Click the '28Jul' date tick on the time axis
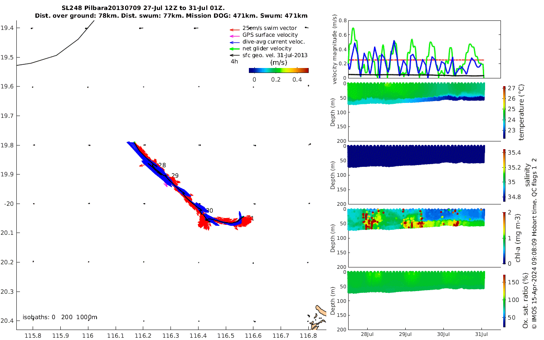This screenshot has height=340, width=544. (367, 334)
